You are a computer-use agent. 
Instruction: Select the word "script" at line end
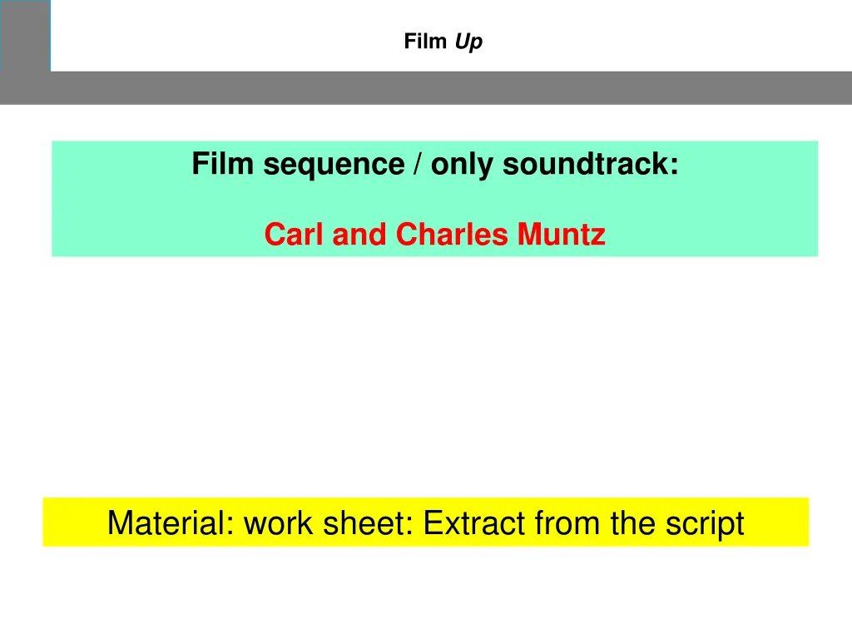point(705,524)
